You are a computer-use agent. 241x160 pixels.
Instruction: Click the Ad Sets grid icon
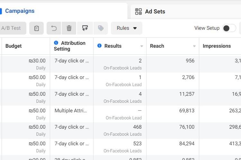point(138,12)
